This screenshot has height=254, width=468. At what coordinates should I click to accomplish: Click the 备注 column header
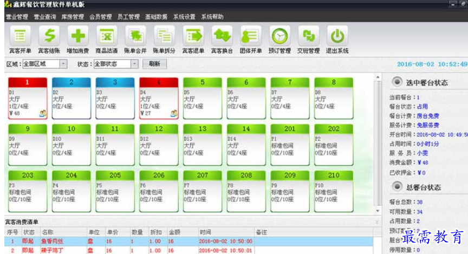[x=314, y=232]
